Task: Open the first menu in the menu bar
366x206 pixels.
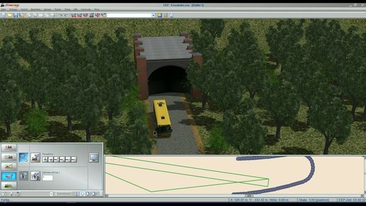Action: point(3,10)
